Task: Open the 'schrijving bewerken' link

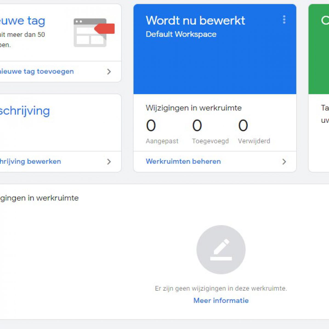Action: click(30, 161)
